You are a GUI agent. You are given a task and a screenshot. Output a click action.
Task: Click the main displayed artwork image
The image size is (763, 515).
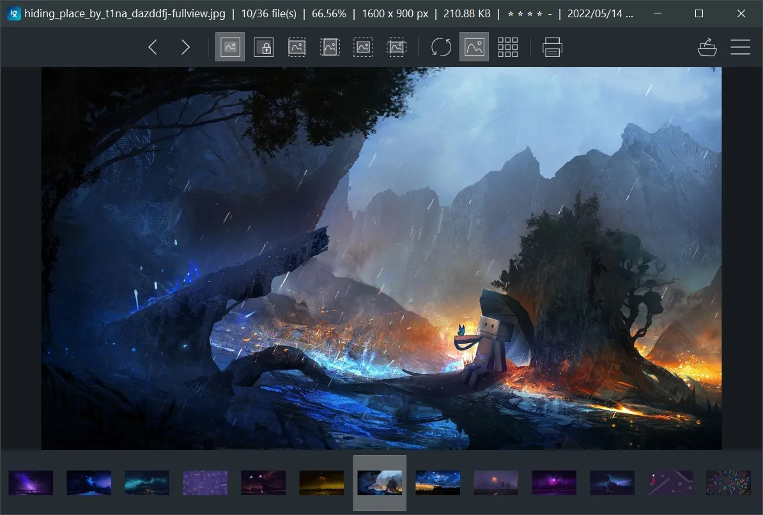tap(381, 258)
